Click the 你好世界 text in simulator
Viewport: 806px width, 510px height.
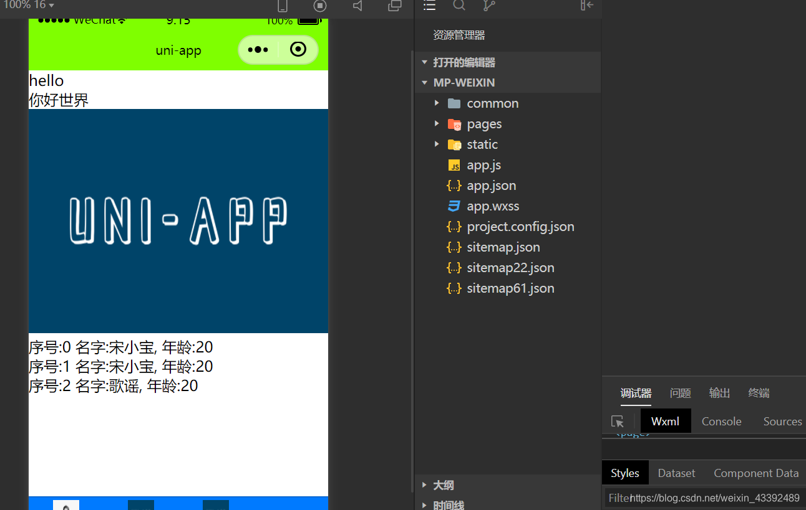(59, 100)
